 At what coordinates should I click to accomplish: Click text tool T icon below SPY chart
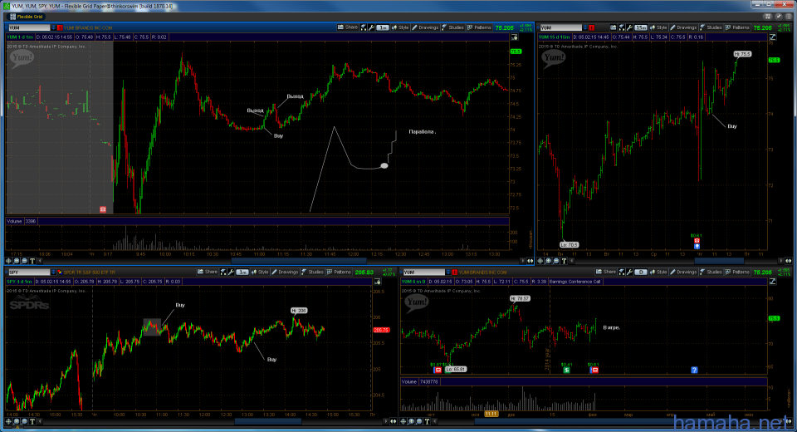[32, 421]
